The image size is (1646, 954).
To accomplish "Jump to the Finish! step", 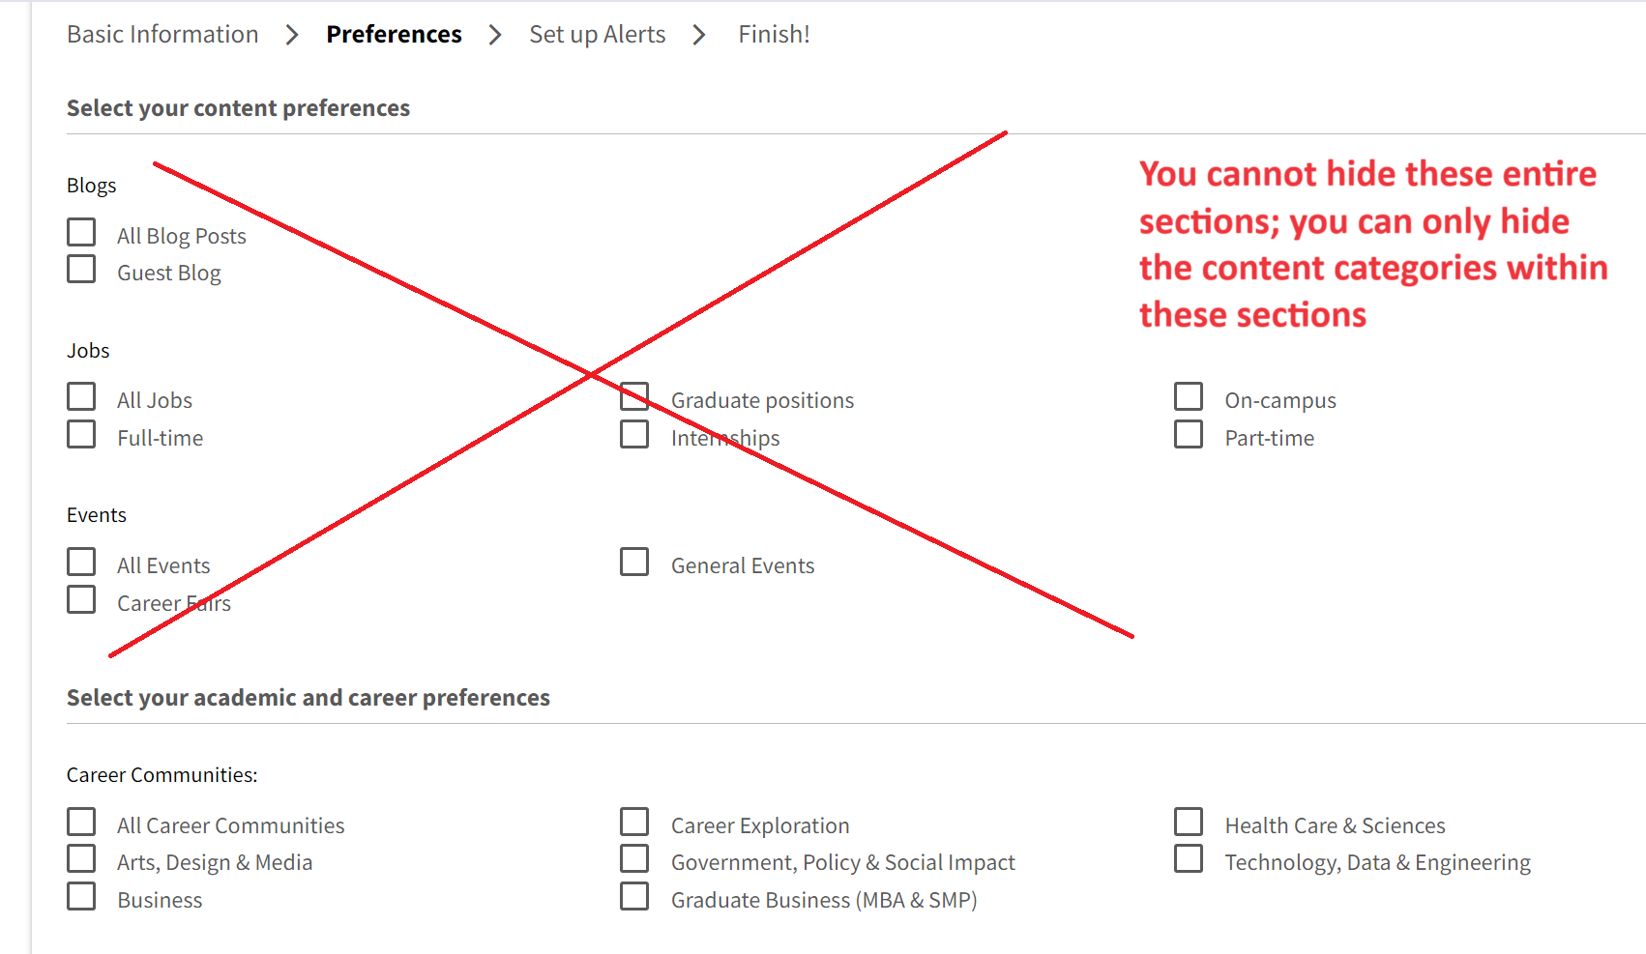I will point(774,35).
